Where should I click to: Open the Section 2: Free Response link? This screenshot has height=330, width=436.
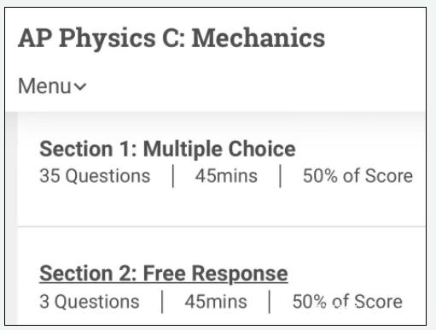(x=164, y=274)
